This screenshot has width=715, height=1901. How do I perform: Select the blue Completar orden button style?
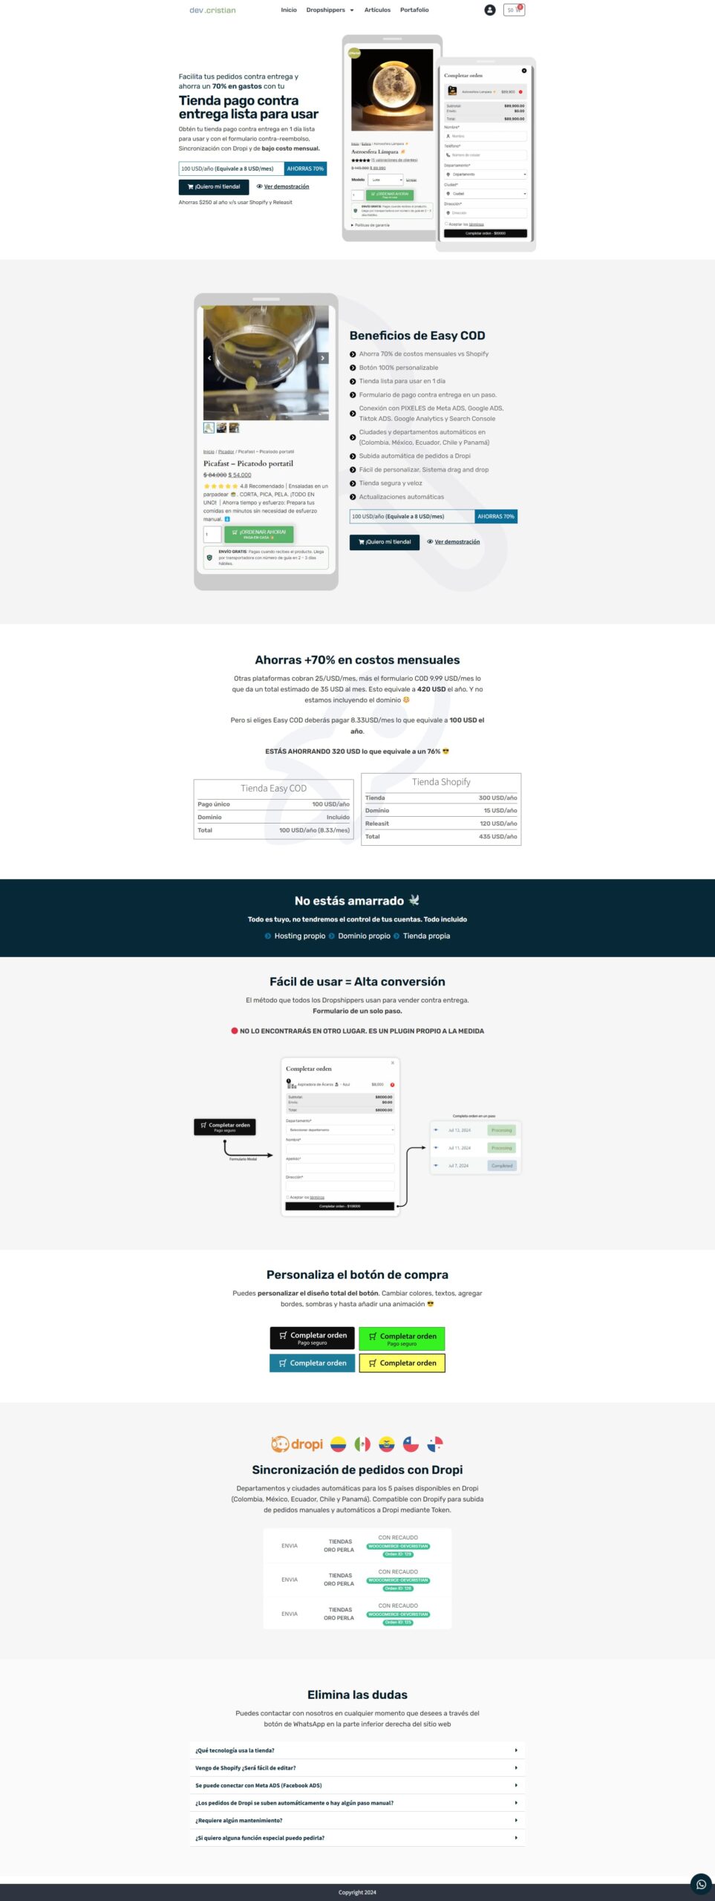(x=312, y=1363)
